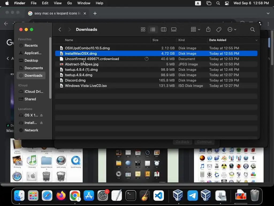
Task: Click download progress indicator on crdownload row
Action: tap(147, 59)
